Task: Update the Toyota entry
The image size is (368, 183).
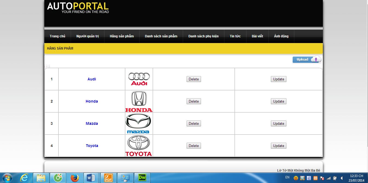Action: (279, 146)
